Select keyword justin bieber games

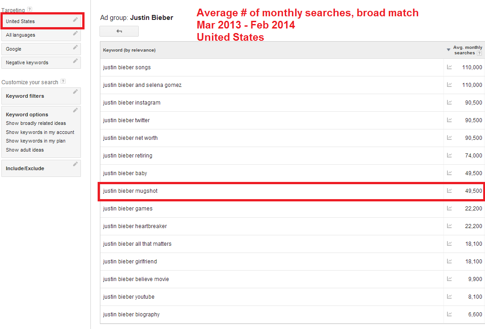click(x=128, y=209)
